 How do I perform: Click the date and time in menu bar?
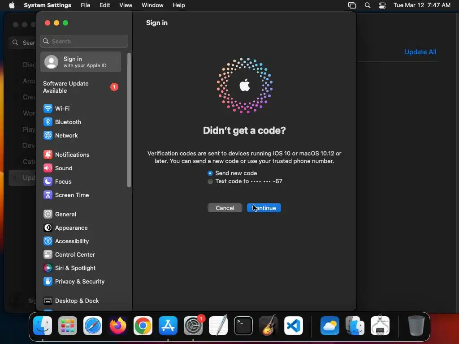[x=422, y=5]
